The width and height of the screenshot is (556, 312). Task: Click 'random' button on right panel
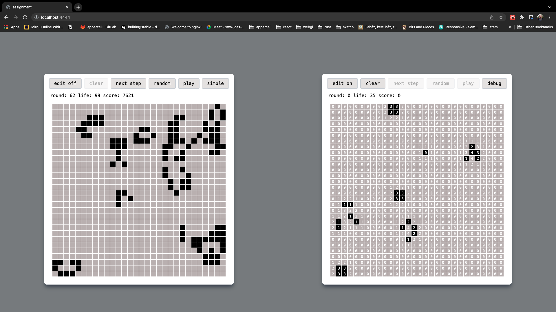[x=440, y=83]
